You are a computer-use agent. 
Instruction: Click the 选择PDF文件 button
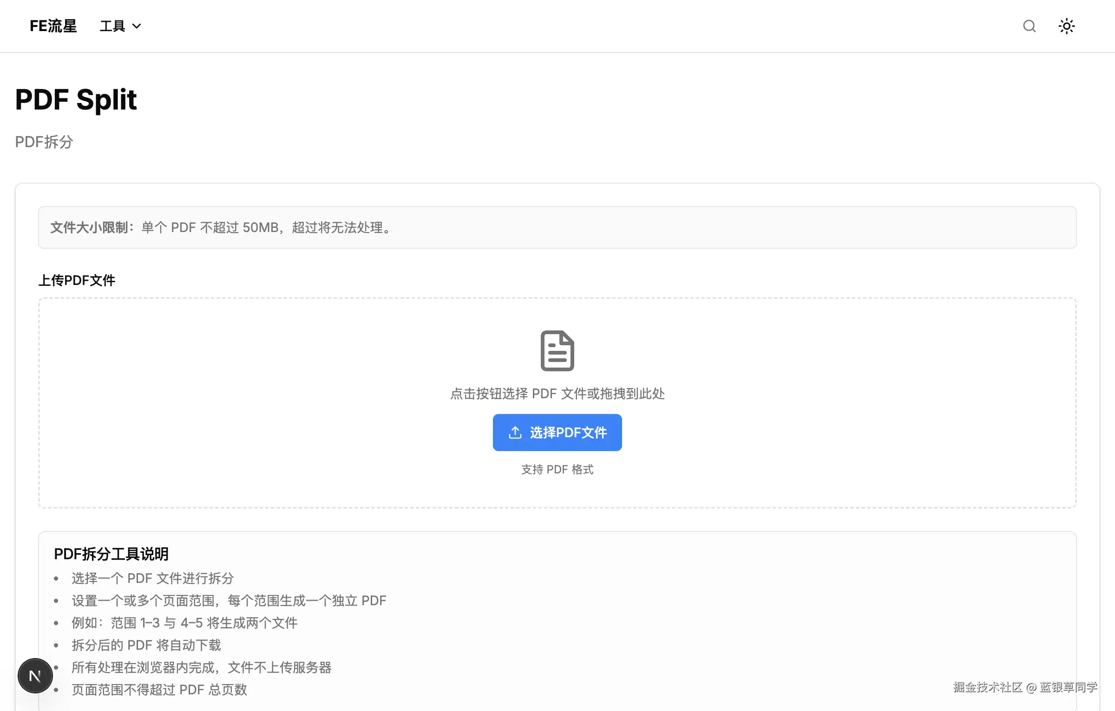point(557,432)
